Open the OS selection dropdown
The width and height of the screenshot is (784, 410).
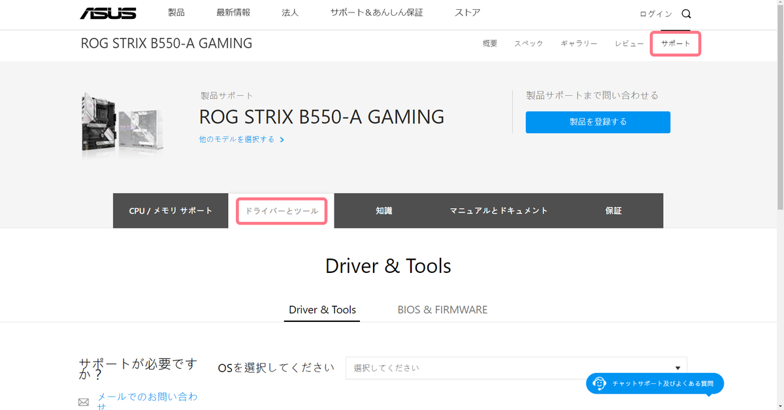pos(516,368)
